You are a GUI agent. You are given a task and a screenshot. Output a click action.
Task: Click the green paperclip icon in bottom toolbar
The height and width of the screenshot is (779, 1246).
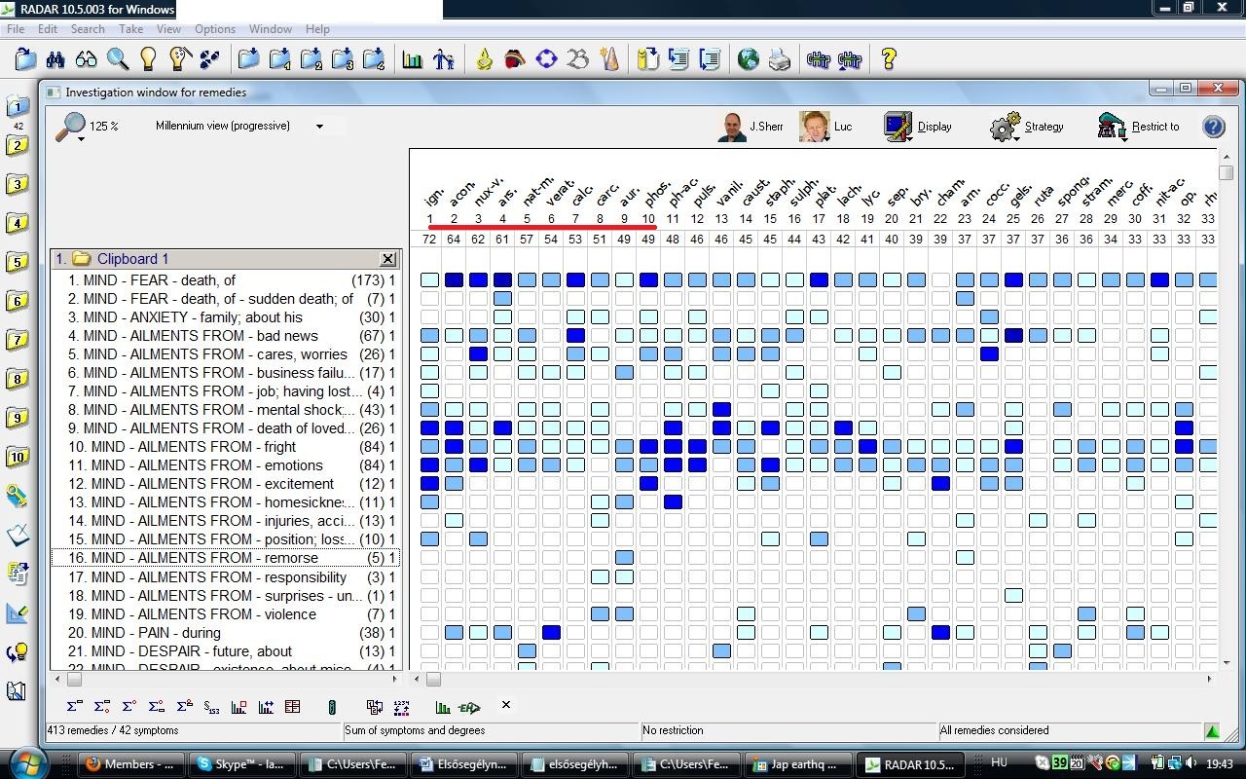[x=331, y=707]
